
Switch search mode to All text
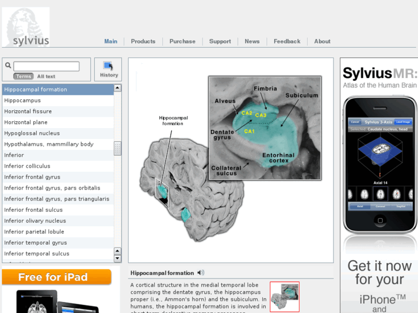pyautogui.click(x=46, y=76)
